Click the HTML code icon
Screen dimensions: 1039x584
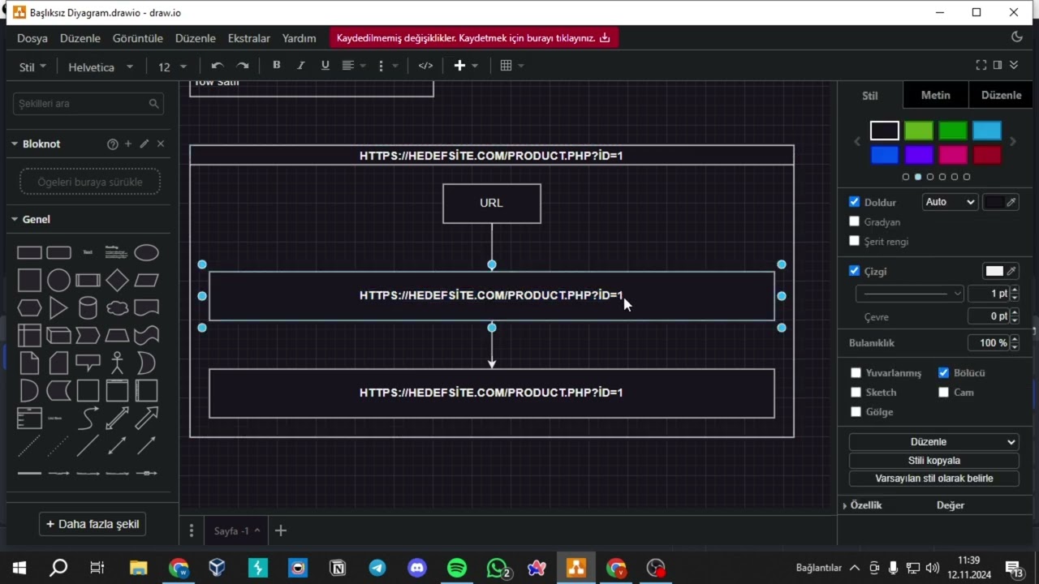pyautogui.click(x=425, y=66)
